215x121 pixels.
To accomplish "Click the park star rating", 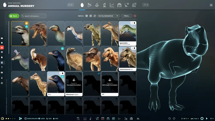I will 11,118.
